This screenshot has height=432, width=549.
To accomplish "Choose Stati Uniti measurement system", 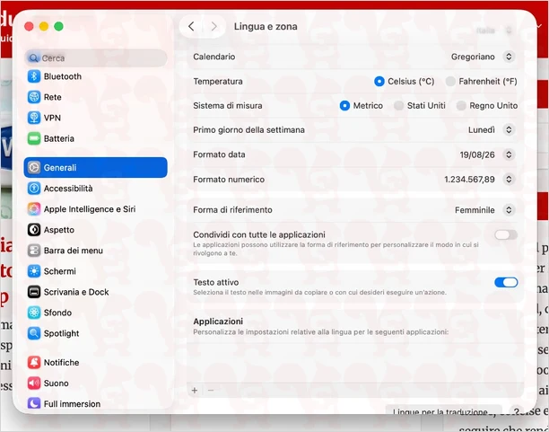I will (398, 106).
